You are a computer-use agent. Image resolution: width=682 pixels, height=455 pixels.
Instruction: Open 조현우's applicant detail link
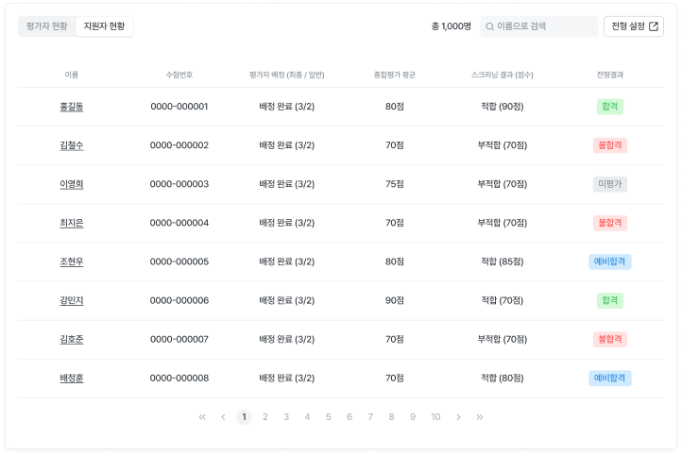(x=72, y=261)
